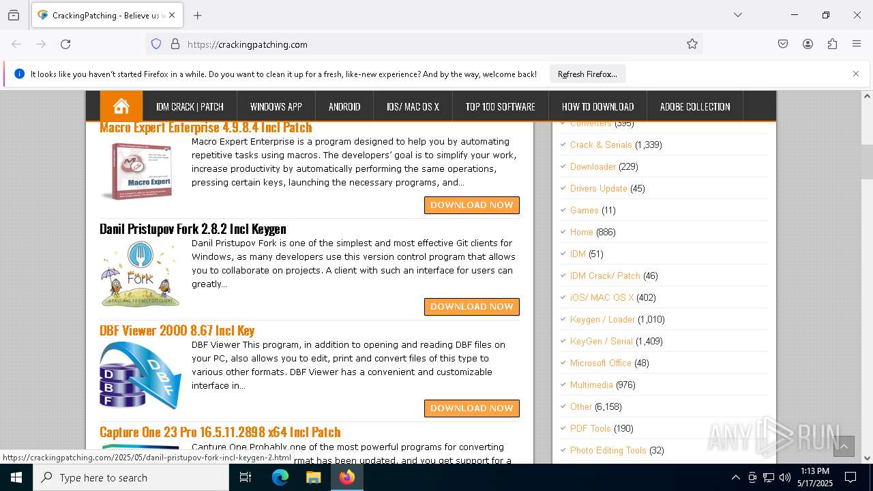The width and height of the screenshot is (873, 491).
Task: Open Danil Pristupov Fork 2.8.2 title link
Action: [193, 229]
